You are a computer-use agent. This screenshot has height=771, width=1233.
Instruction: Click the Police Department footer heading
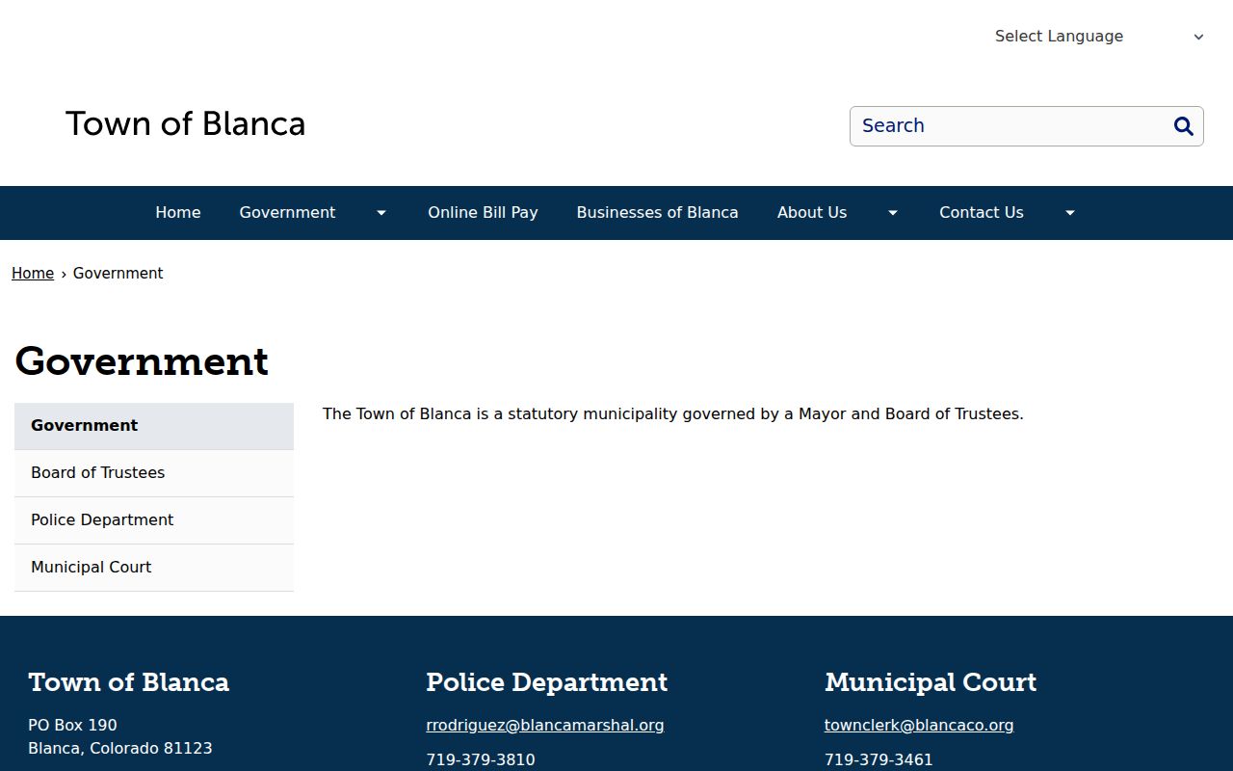546,682
